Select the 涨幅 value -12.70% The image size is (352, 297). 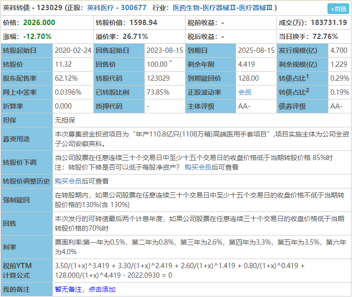(37, 37)
